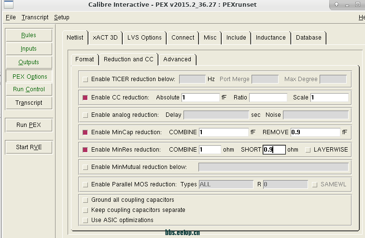Open the Outputs section in sidebar
365x238 pixels.
[x=28, y=62]
